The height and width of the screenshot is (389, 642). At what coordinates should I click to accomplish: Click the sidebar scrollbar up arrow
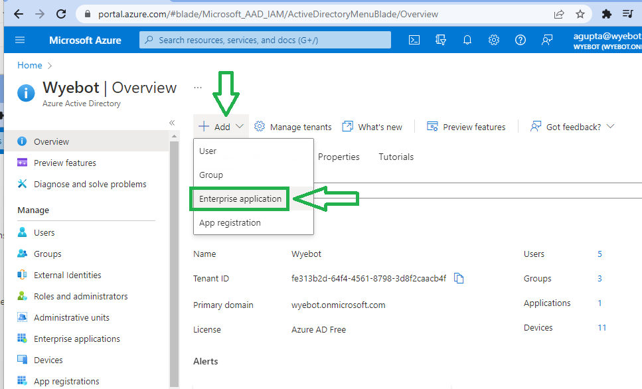click(174, 136)
